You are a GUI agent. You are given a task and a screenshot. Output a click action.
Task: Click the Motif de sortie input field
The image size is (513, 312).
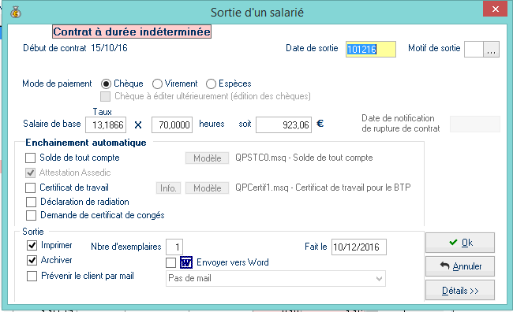(474, 50)
